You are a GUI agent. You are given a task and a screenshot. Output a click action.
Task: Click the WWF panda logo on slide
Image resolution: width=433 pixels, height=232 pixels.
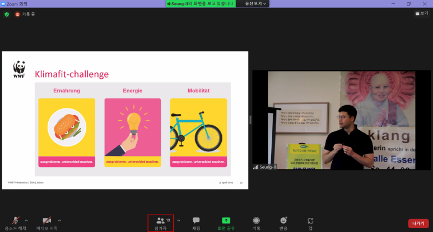[x=19, y=69]
